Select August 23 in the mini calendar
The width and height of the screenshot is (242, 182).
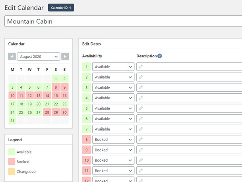64,104
